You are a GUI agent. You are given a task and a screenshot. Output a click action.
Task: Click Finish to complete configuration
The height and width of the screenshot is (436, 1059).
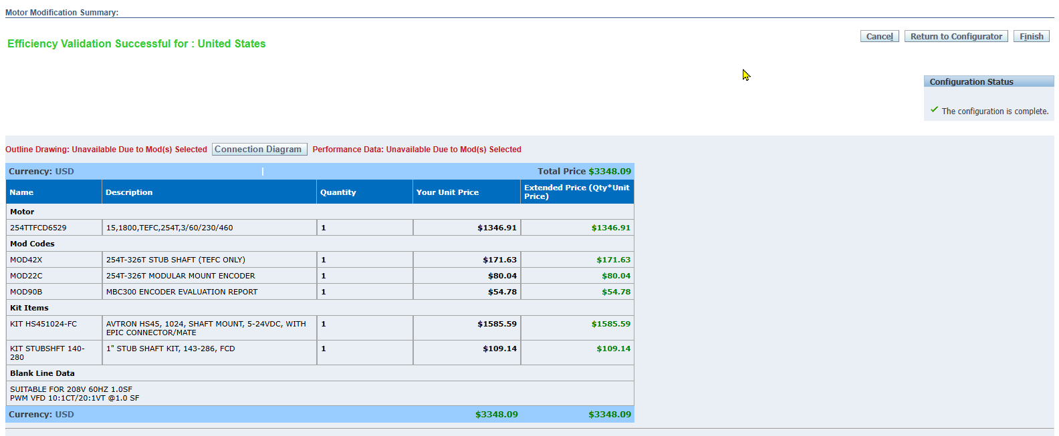1031,37
